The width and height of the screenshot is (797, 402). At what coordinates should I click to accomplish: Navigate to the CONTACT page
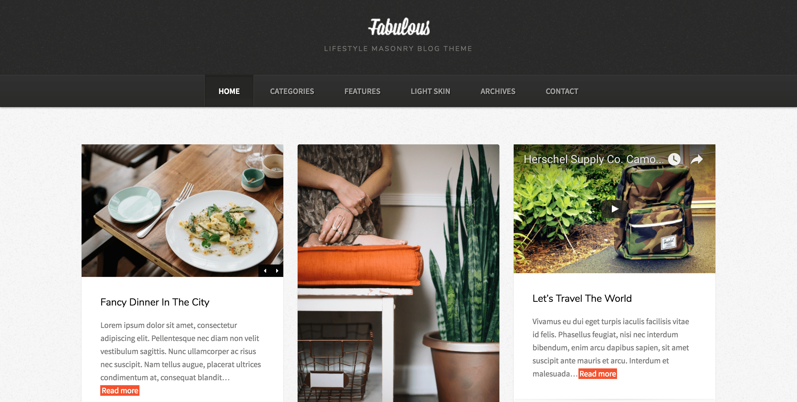tap(562, 91)
